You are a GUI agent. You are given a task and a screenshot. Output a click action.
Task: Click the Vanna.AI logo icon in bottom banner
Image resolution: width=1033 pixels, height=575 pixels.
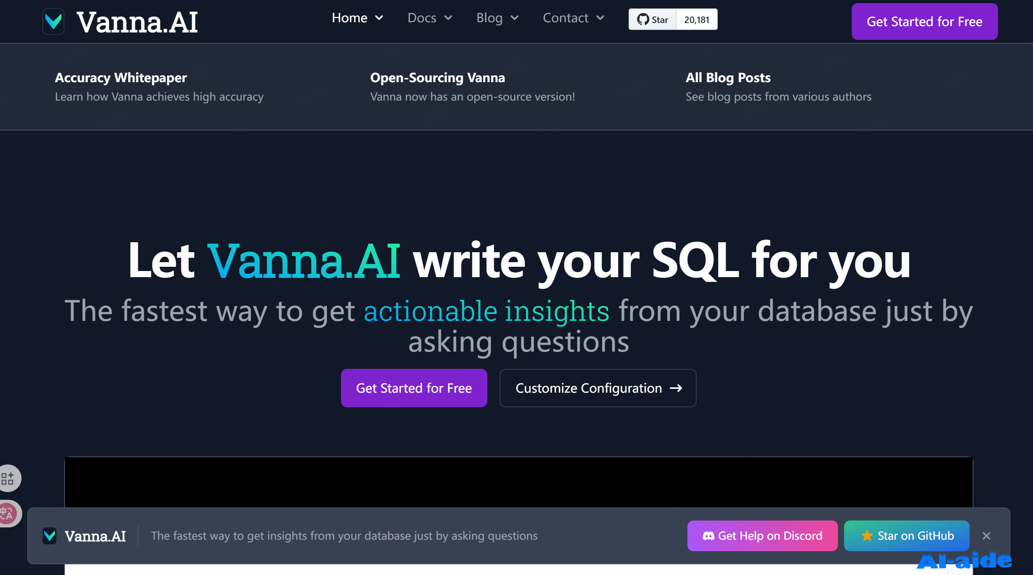click(x=49, y=536)
